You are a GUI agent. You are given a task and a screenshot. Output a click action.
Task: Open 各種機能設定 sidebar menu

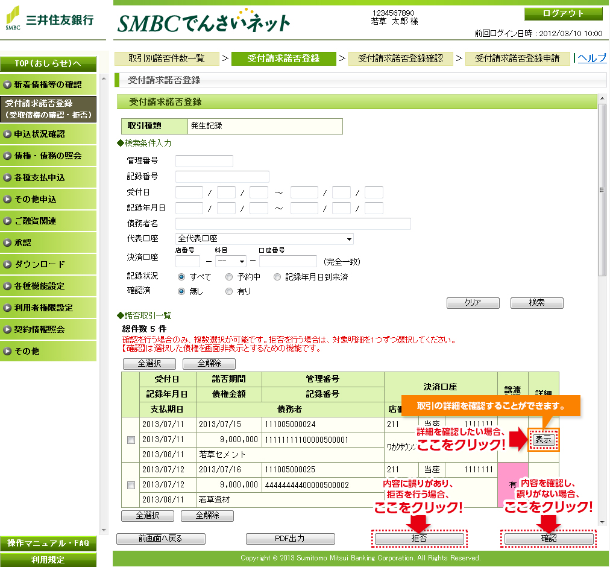[x=48, y=287]
